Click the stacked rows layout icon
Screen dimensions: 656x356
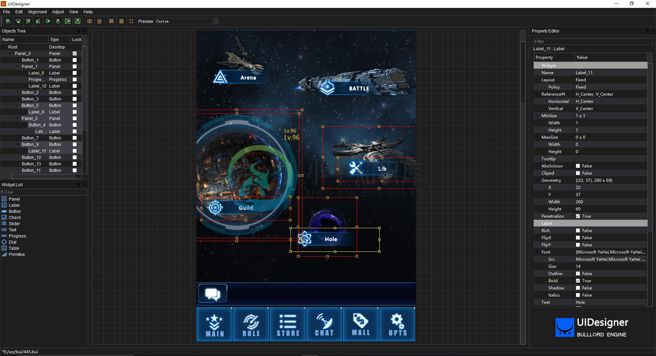(x=111, y=21)
